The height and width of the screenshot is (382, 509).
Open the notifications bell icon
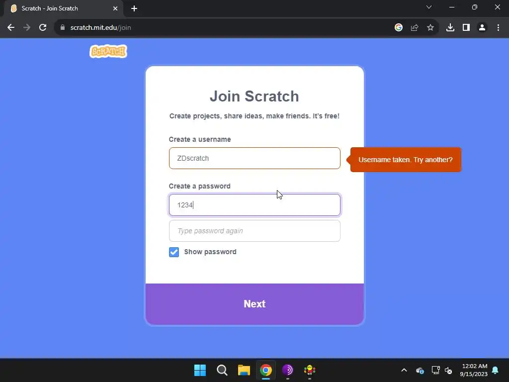[x=496, y=370]
